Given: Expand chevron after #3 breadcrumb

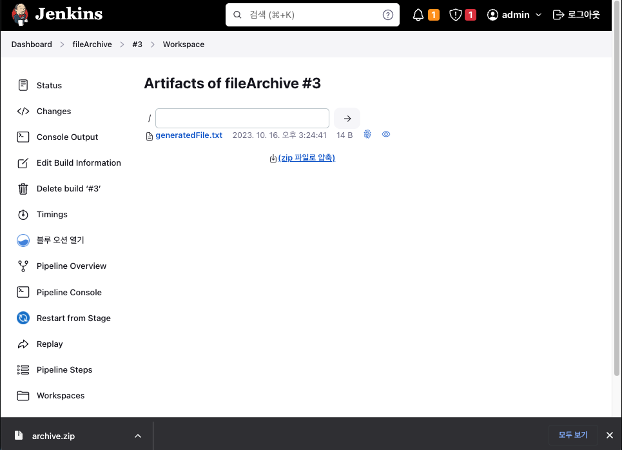Looking at the screenshot, I should 153,44.
